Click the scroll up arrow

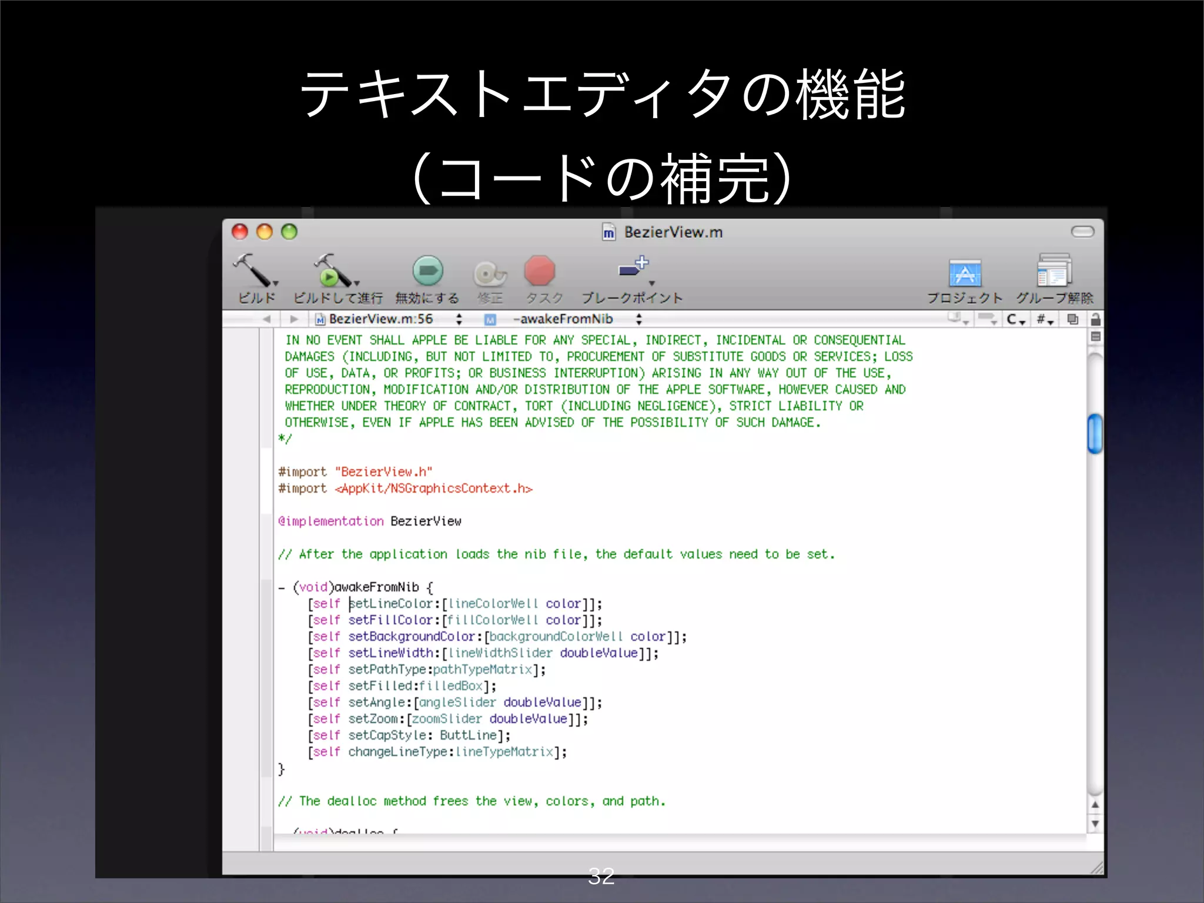pyautogui.click(x=1095, y=805)
